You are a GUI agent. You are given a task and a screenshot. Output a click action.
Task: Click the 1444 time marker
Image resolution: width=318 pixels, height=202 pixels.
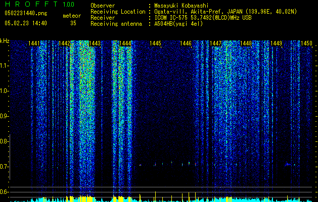tap(125, 43)
